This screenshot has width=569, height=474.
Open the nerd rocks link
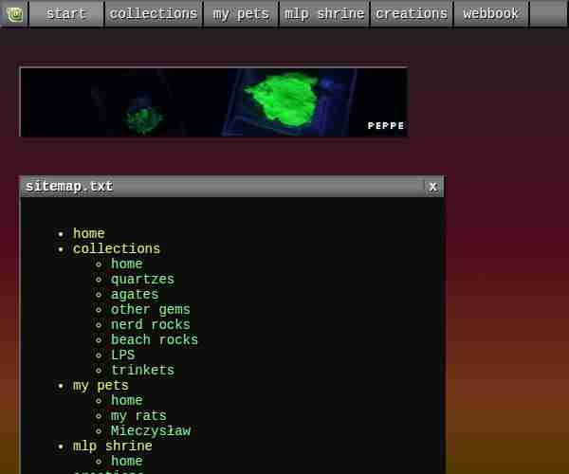coord(150,325)
